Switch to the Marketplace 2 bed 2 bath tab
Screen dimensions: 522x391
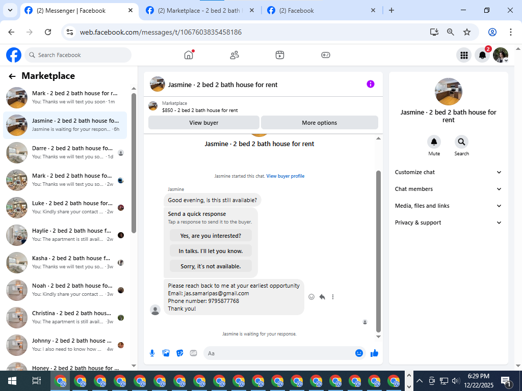200,11
